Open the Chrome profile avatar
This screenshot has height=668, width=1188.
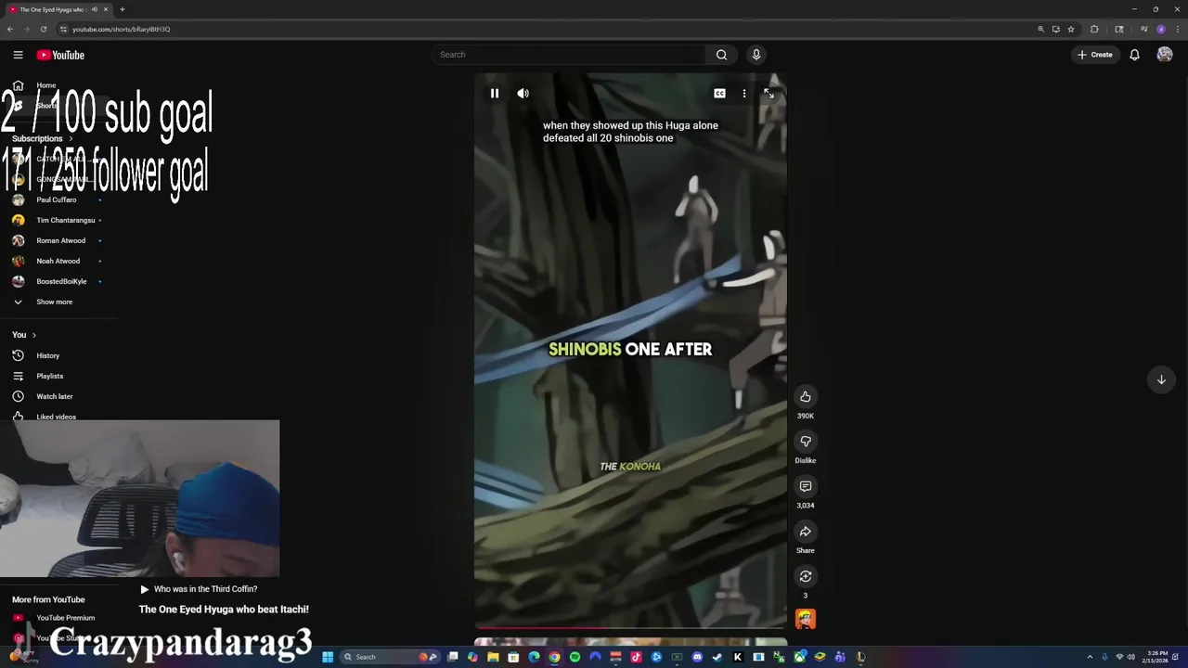point(1161,29)
